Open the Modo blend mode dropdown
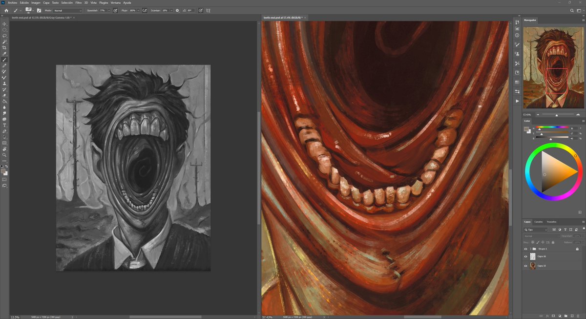This screenshot has height=319, width=586. pos(67,10)
